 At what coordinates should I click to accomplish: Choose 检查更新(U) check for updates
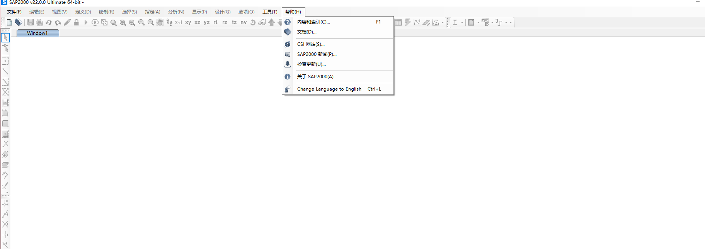pos(338,64)
